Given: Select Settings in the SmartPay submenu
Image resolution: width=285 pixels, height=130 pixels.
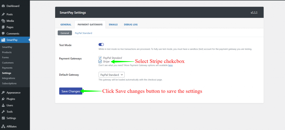Looking at the screenshot, I should coord(7,73).
